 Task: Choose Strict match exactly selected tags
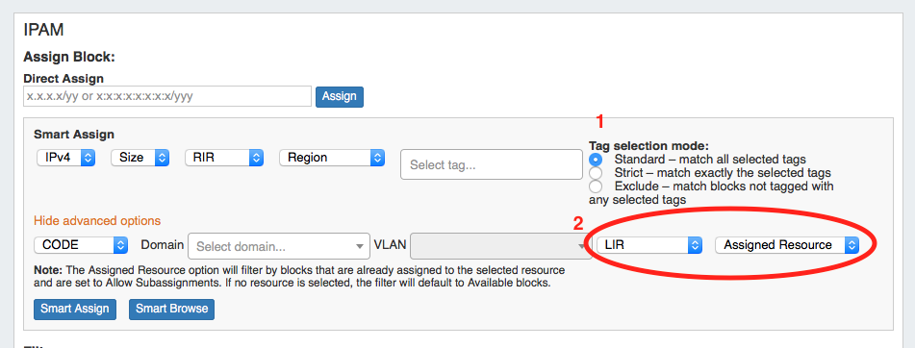pos(596,173)
